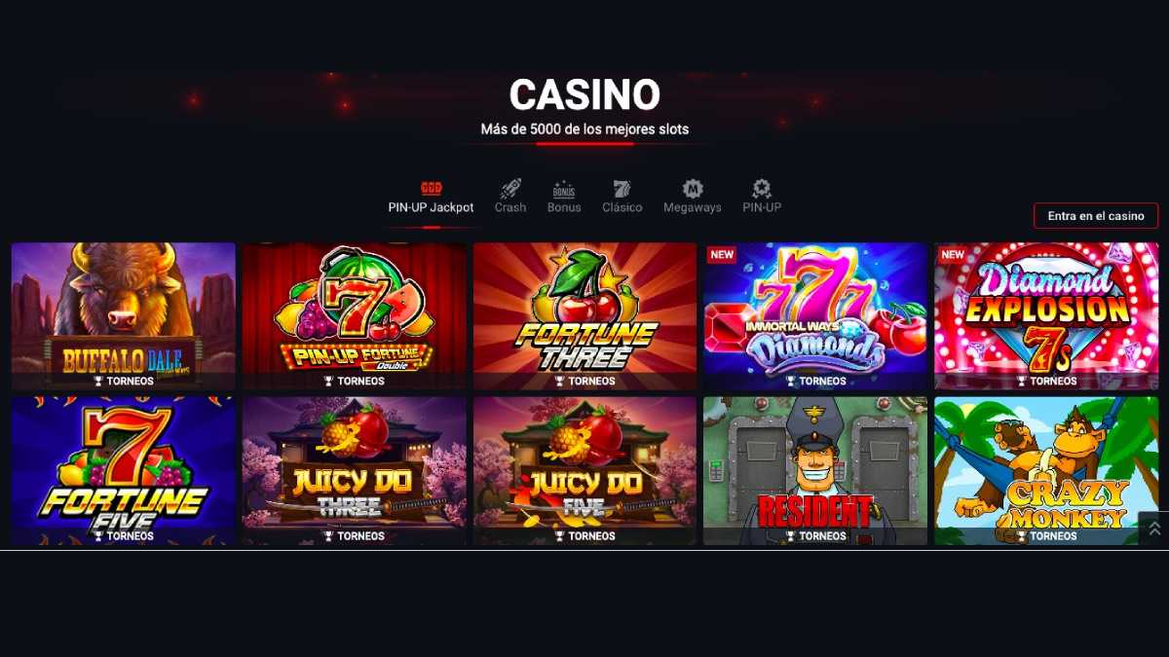The width and height of the screenshot is (1169, 657).
Task: Open Immortal Ways Diamonds game thumbnail
Action: [815, 316]
